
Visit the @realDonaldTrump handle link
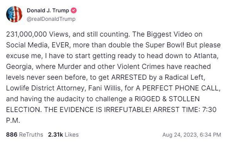tap(51, 19)
